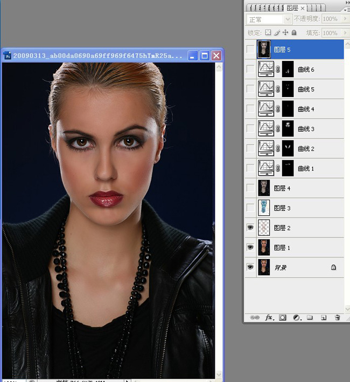This screenshot has width=350, height=382.
Task: Click the link layers icon
Action: point(255,317)
